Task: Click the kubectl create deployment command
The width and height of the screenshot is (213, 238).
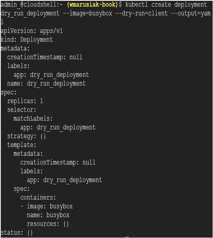Action: 166,5
